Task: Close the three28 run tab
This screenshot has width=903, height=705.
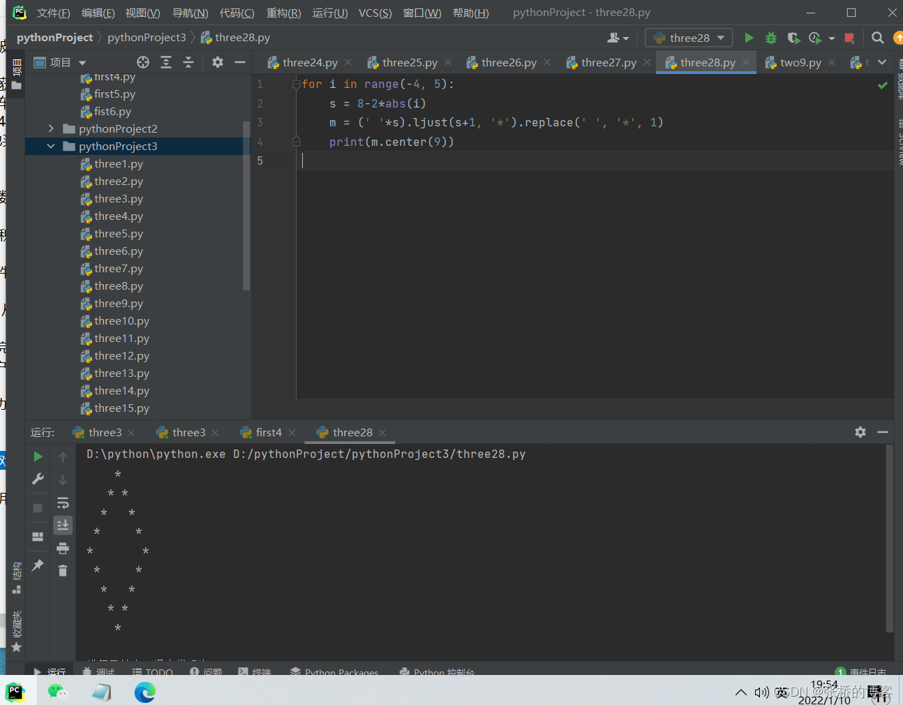Action: click(382, 433)
